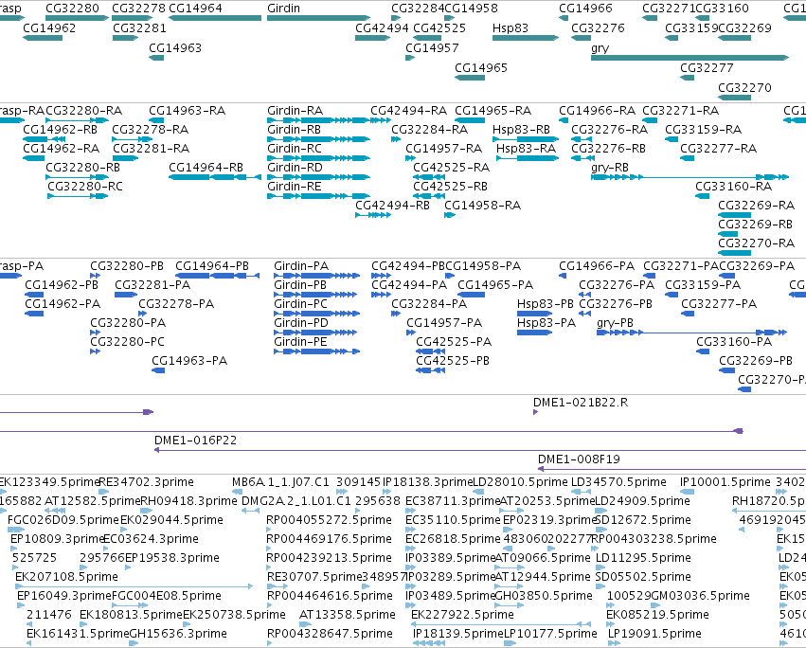The width and height of the screenshot is (806, 648).
Task: Click transcript label Girdin-RA
Action: point(296,111)
